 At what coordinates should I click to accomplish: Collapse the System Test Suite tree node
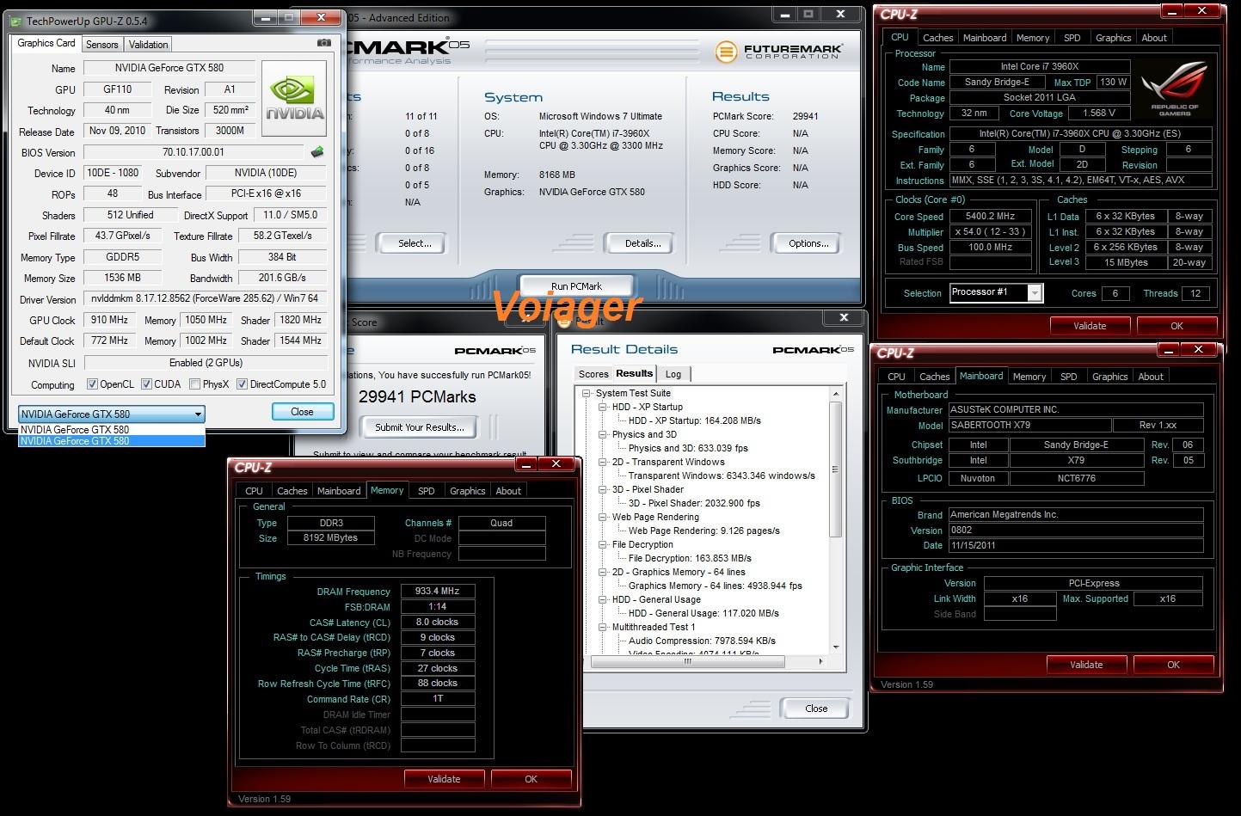(x=587, y=394)
